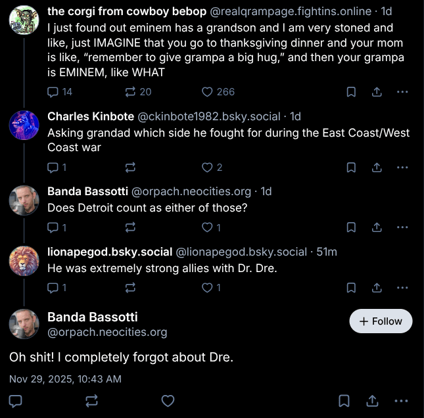Open more options on the first post
424x418 pixels.
[402, 92]
